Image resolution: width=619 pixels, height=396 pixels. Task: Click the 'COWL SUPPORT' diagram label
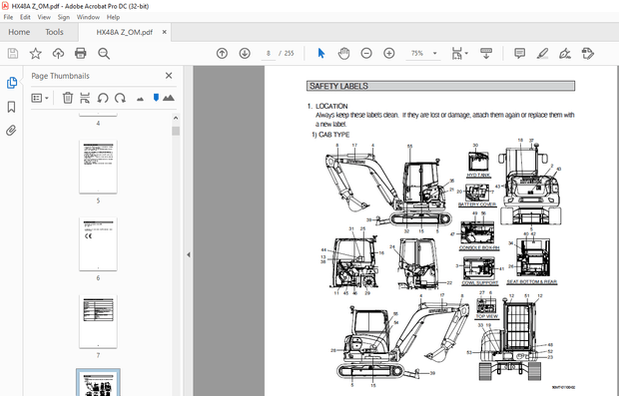(x=479, y=283)
